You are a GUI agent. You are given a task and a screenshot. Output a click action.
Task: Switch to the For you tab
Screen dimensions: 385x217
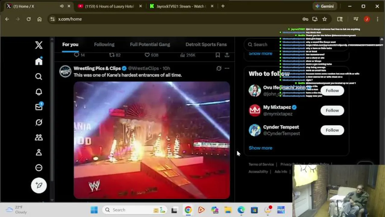[70, 44]
